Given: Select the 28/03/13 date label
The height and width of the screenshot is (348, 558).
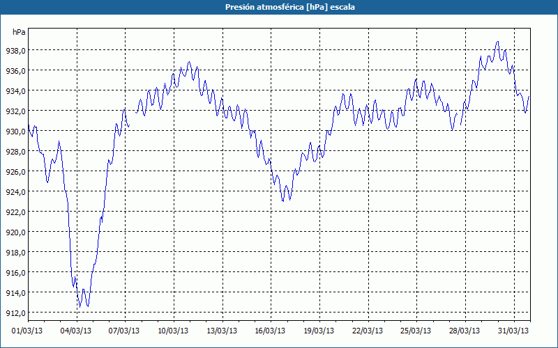Looking at the screenshot, I should (465, 331).
